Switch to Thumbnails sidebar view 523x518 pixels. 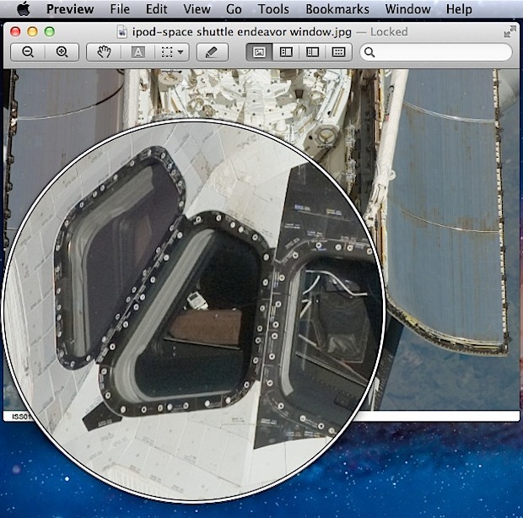286,52
